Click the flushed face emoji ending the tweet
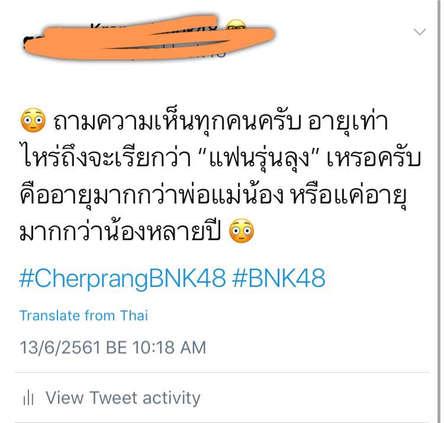 click(x=242, y=231)
